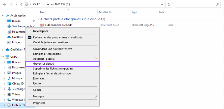Click the Up arrow navigation icon

tap(21, 4)
